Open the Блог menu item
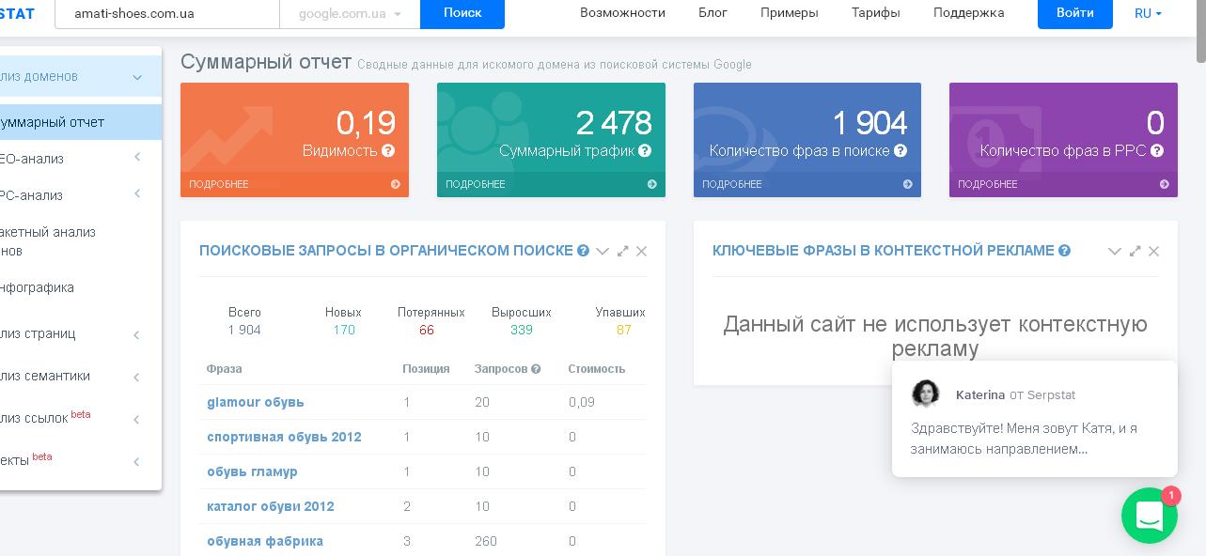1206x556 pixels. (x=713, y=13)
